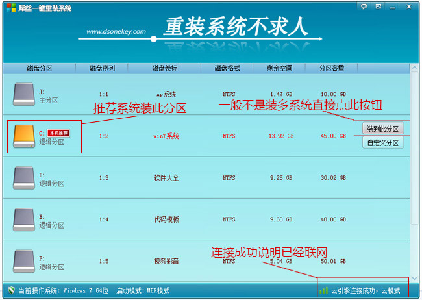Select the 代码模板 partition row
The width and height of the screenshot is (422, 300).
[x=166, y=219]
